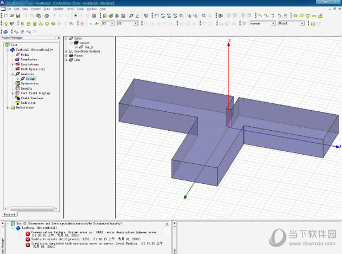Click the Fit all view icon

203,15
